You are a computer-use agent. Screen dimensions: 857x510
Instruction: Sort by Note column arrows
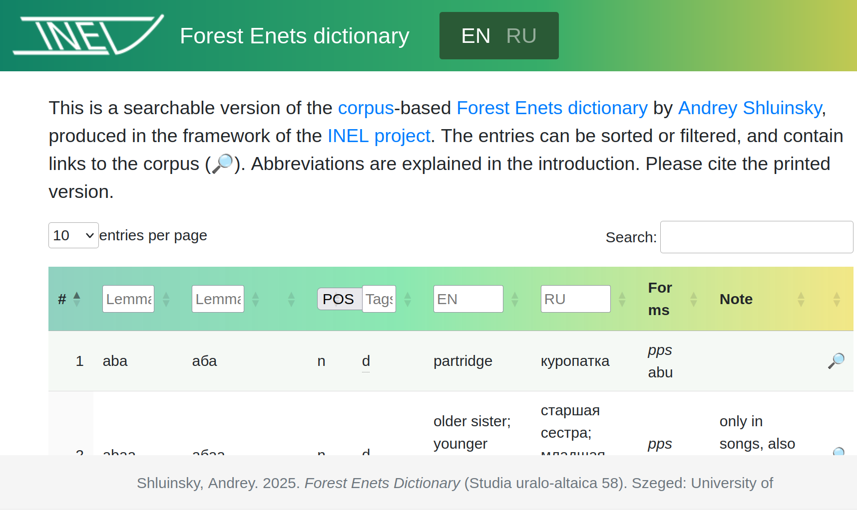click(x=801, y=299)
